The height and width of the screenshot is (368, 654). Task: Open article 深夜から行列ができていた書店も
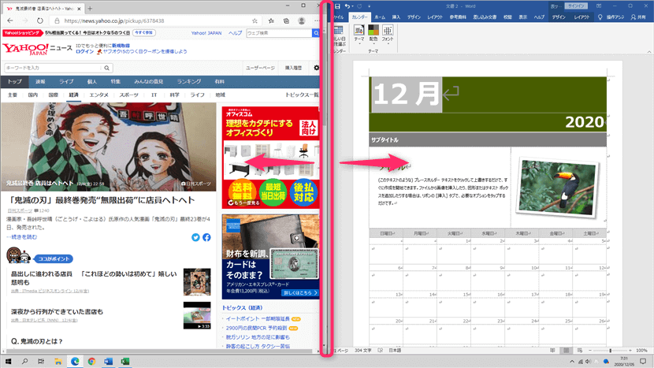pos(57,312)
